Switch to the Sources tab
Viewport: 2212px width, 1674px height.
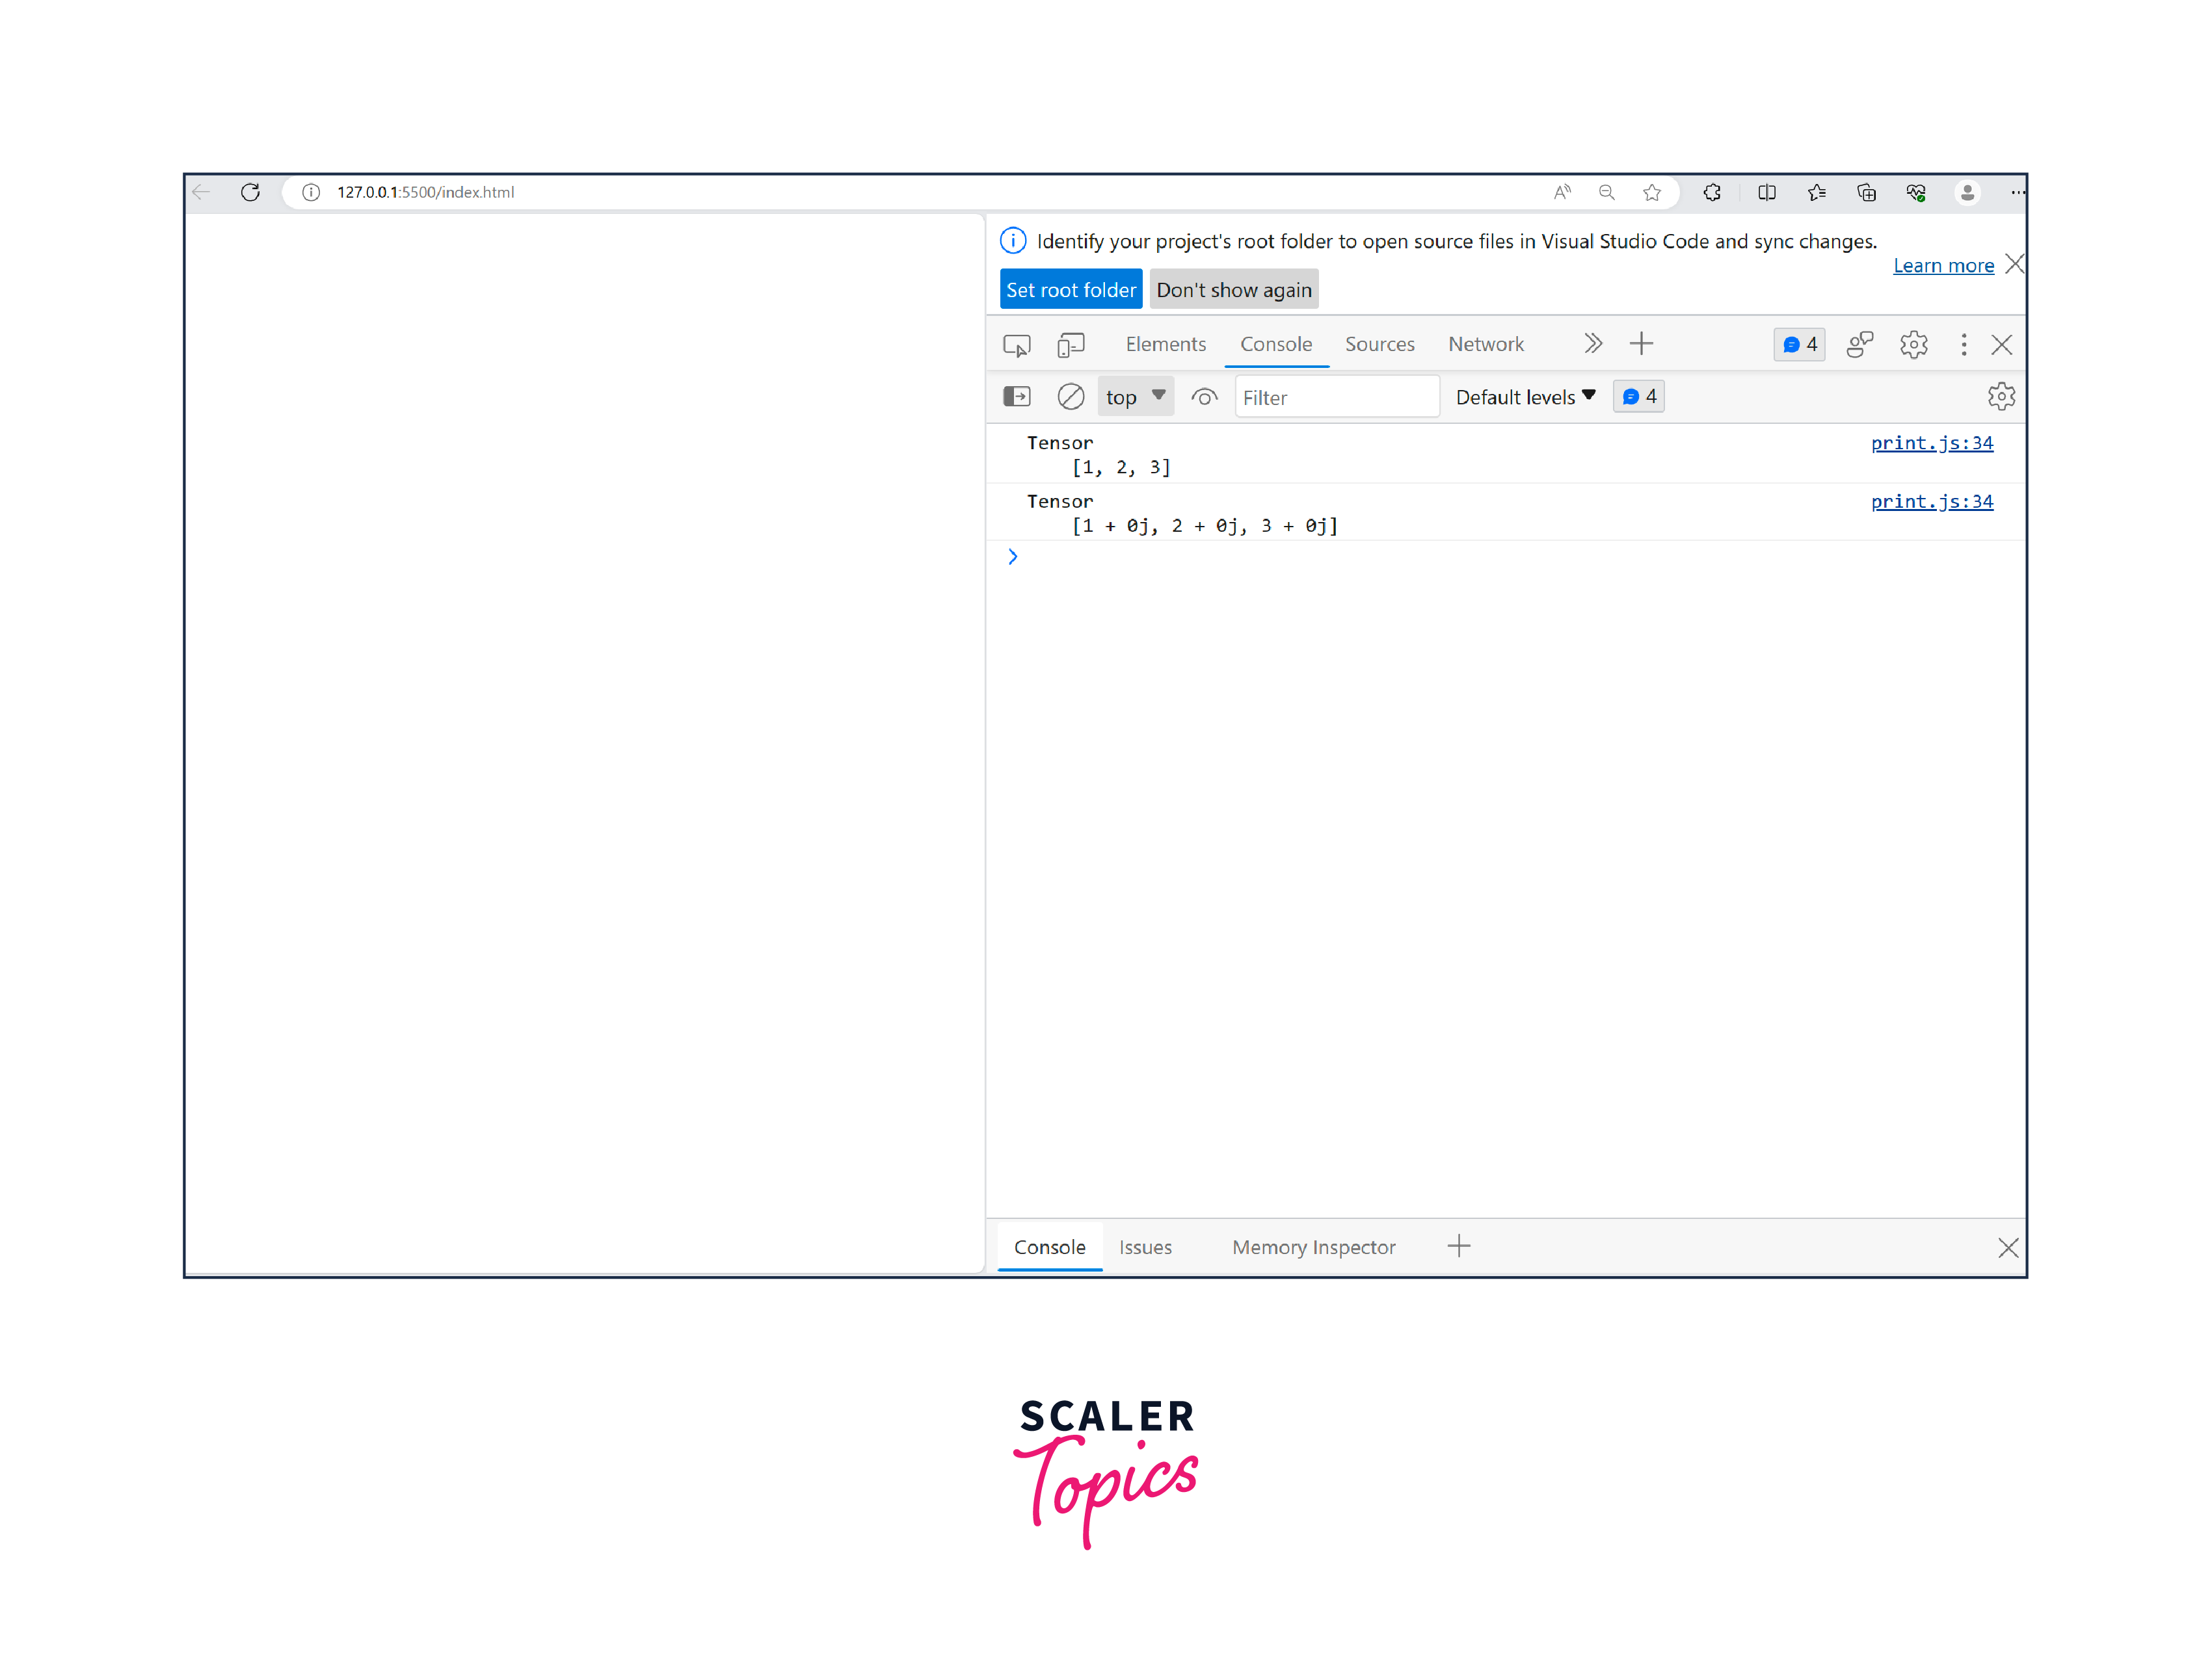click(1379, 344)
